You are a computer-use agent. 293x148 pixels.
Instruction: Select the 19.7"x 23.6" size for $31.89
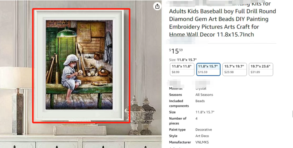(261, 69)
